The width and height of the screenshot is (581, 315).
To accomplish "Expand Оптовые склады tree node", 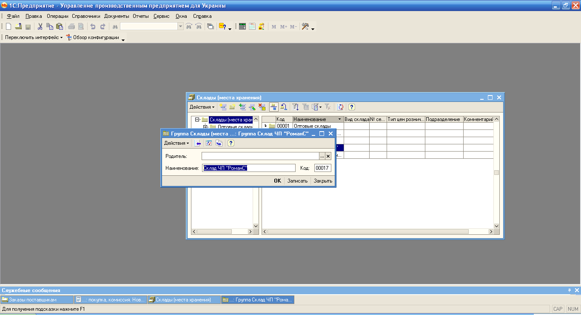I will click(x=205, y=127).
